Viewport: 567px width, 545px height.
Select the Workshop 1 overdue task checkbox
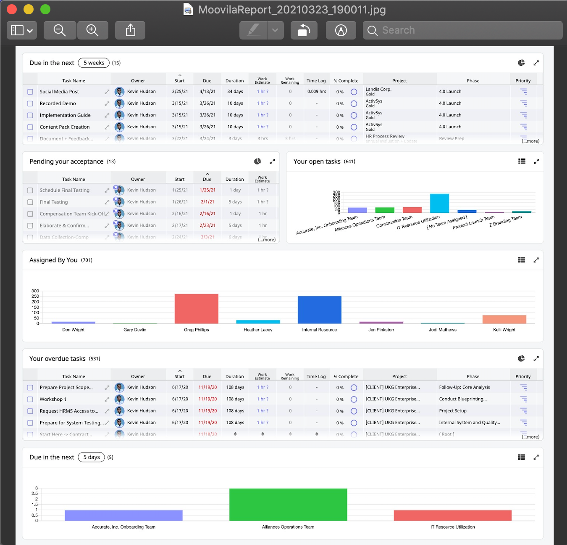point(30,399)
